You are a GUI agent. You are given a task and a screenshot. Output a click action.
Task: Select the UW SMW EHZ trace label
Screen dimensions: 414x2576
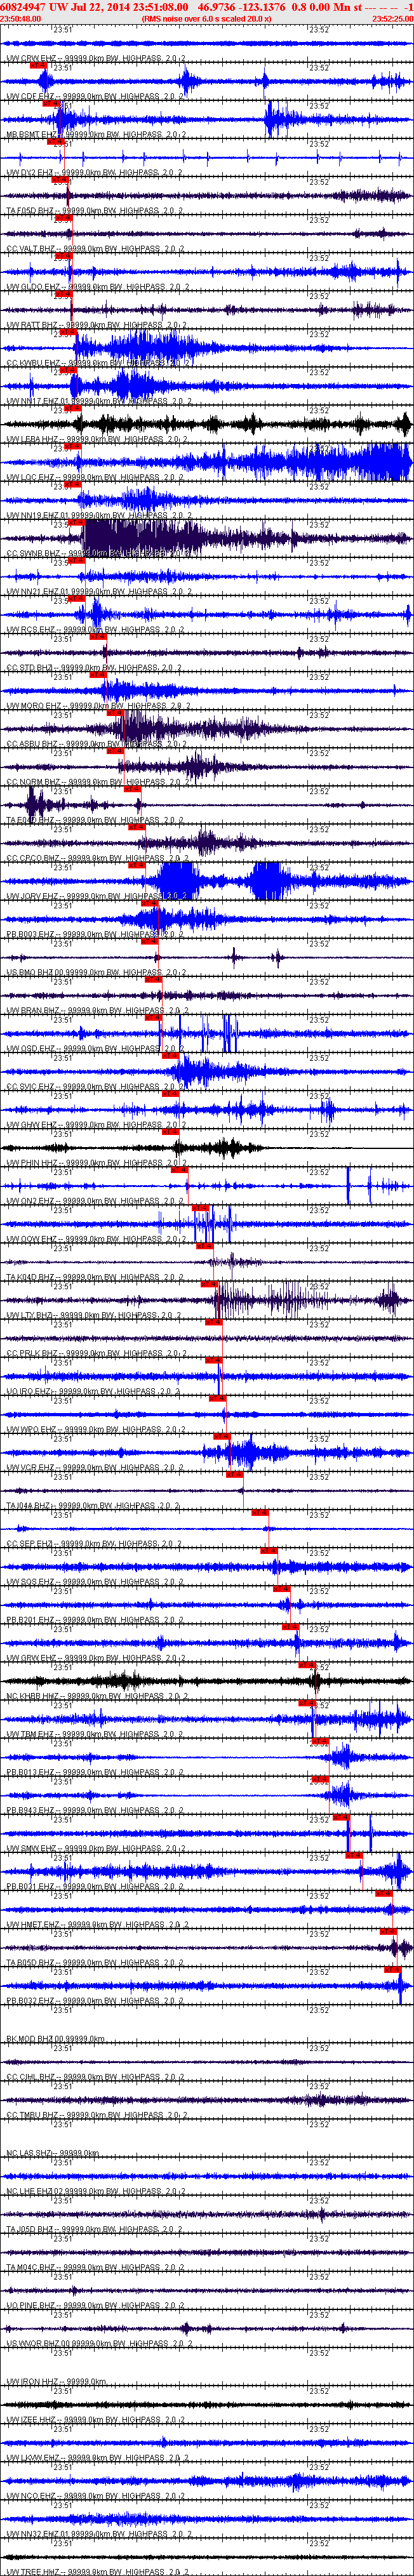tap(95, 1849)
